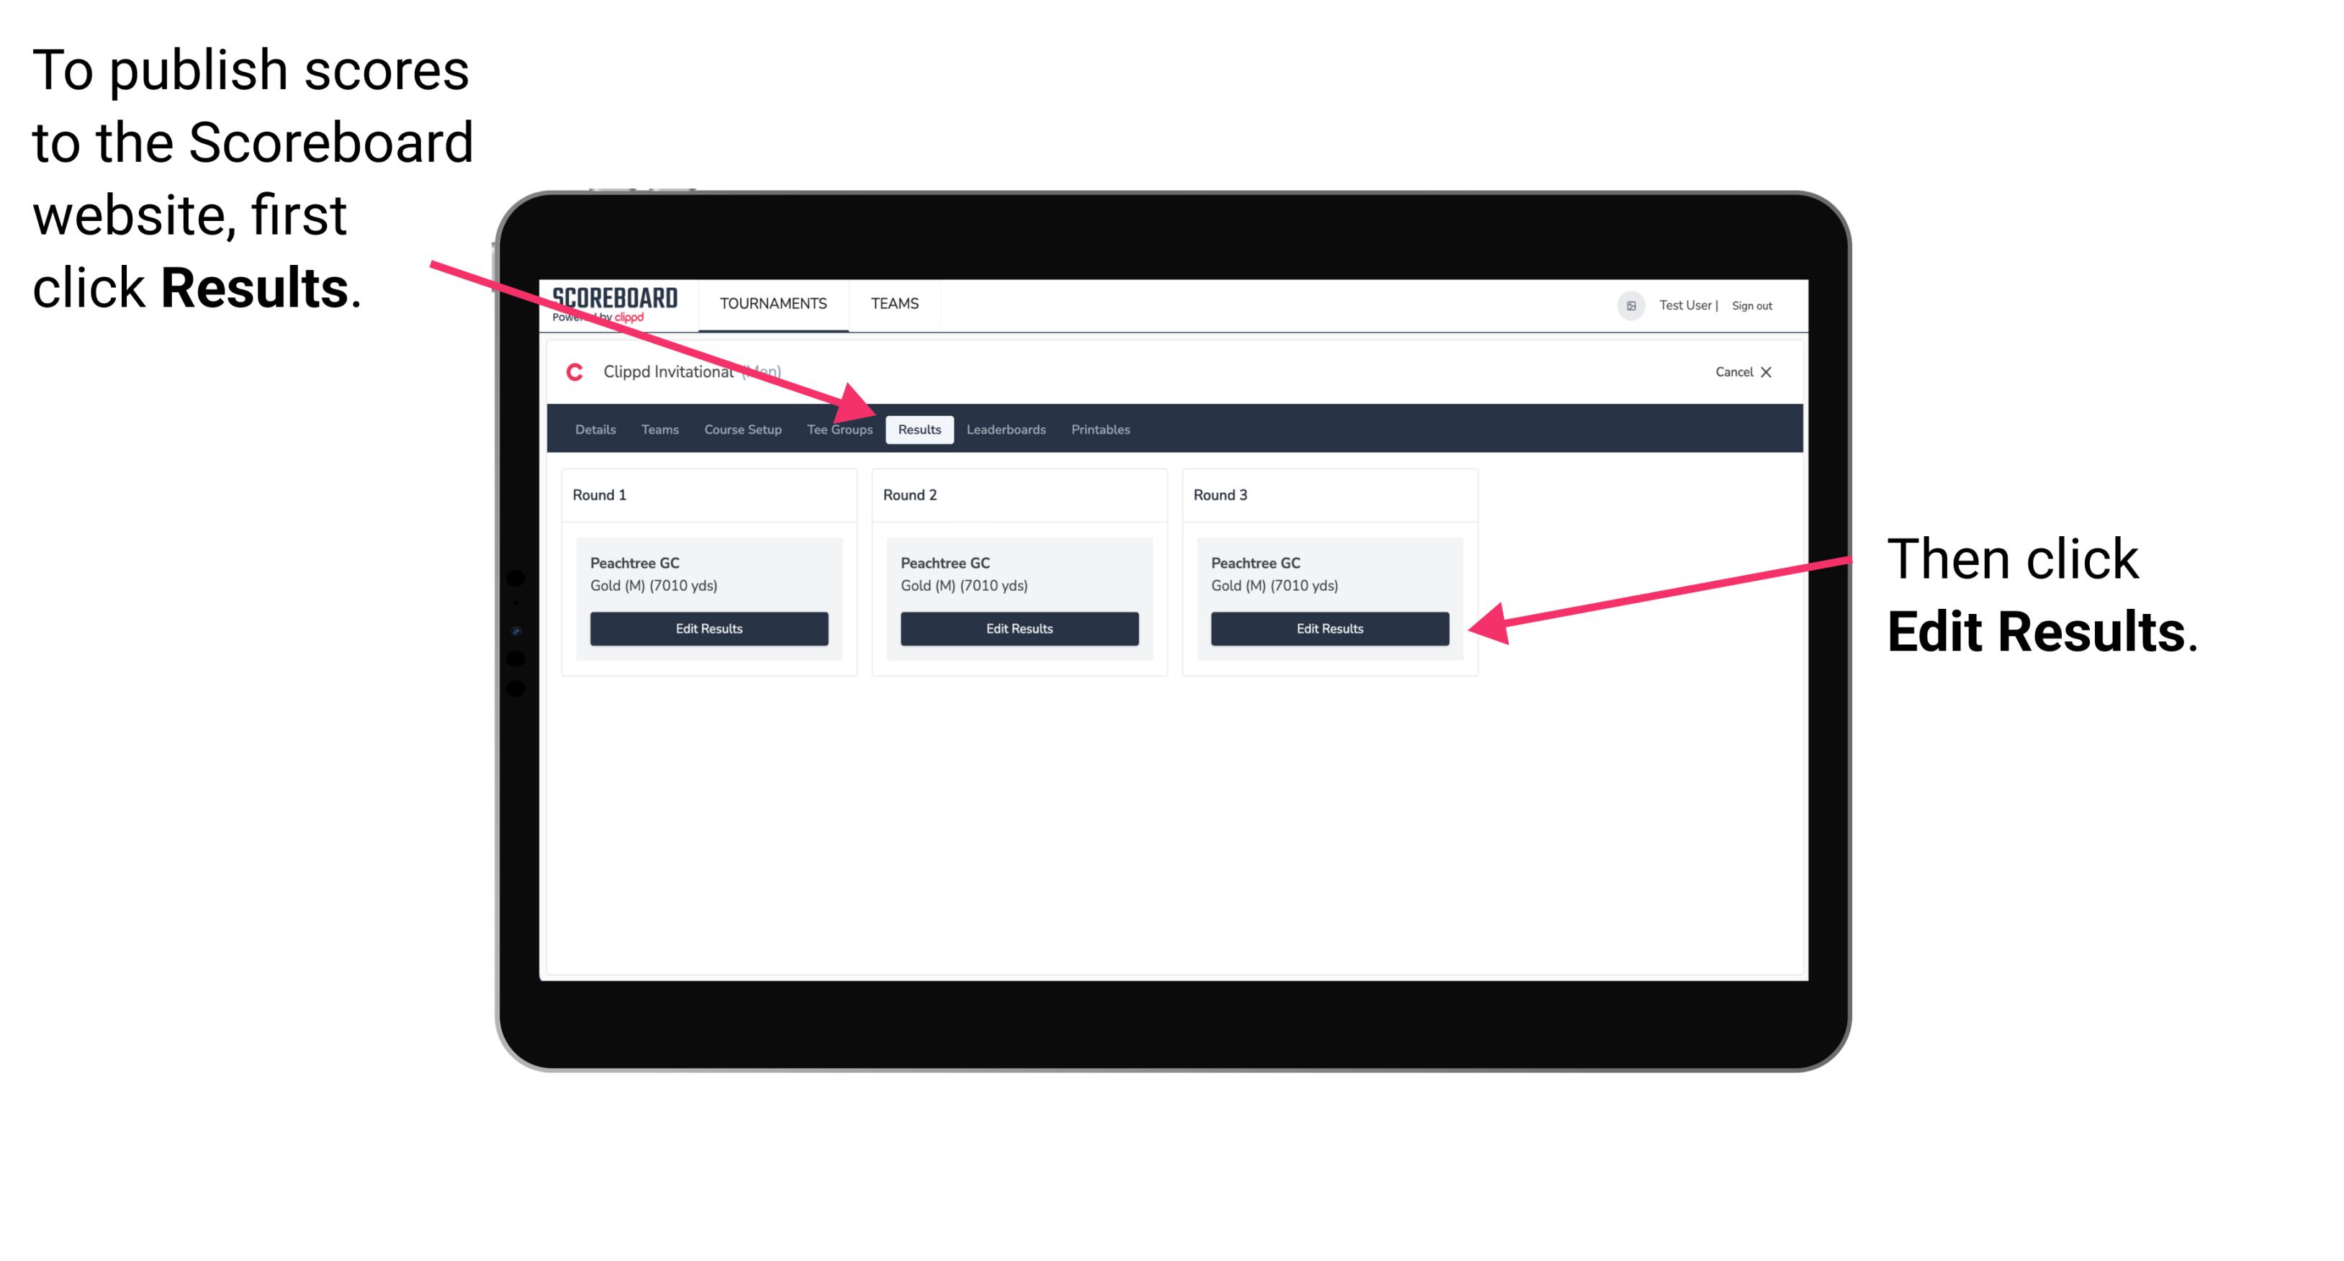
Task: Open the Details section
Action: [593, 429]
